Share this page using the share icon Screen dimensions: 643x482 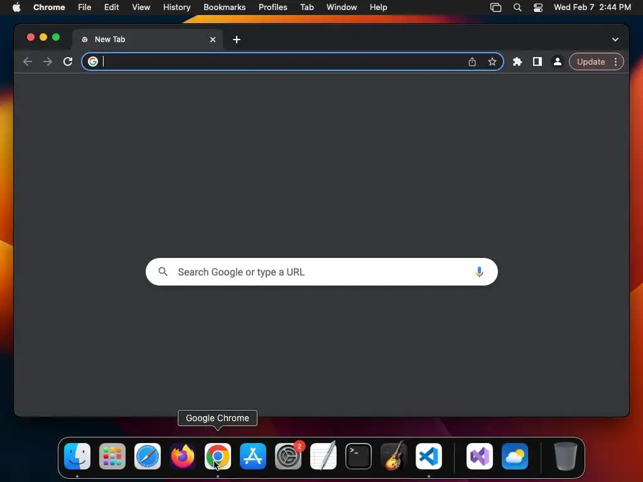[472, 62]
